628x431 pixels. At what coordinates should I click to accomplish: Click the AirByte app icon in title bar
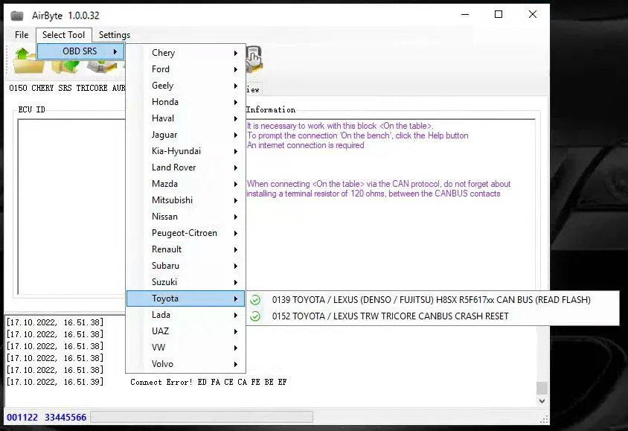[16, 15]
